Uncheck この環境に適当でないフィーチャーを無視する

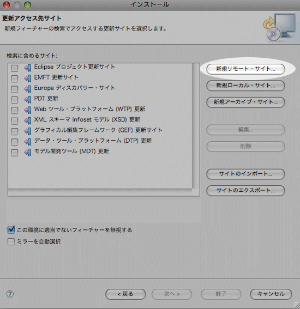click(11, 230)
